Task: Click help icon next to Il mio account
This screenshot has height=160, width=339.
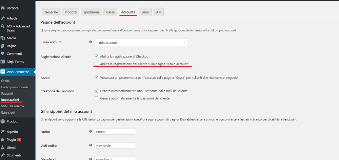Action: (91, 42)
